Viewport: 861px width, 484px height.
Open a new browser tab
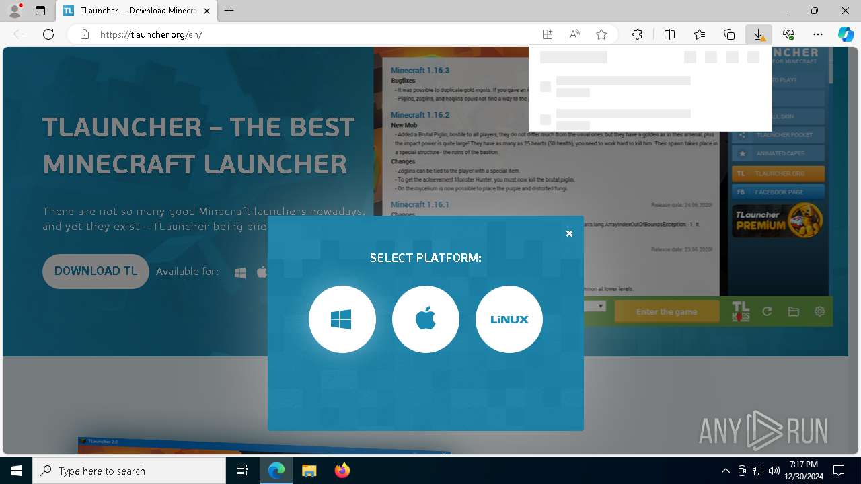(229, 11)
